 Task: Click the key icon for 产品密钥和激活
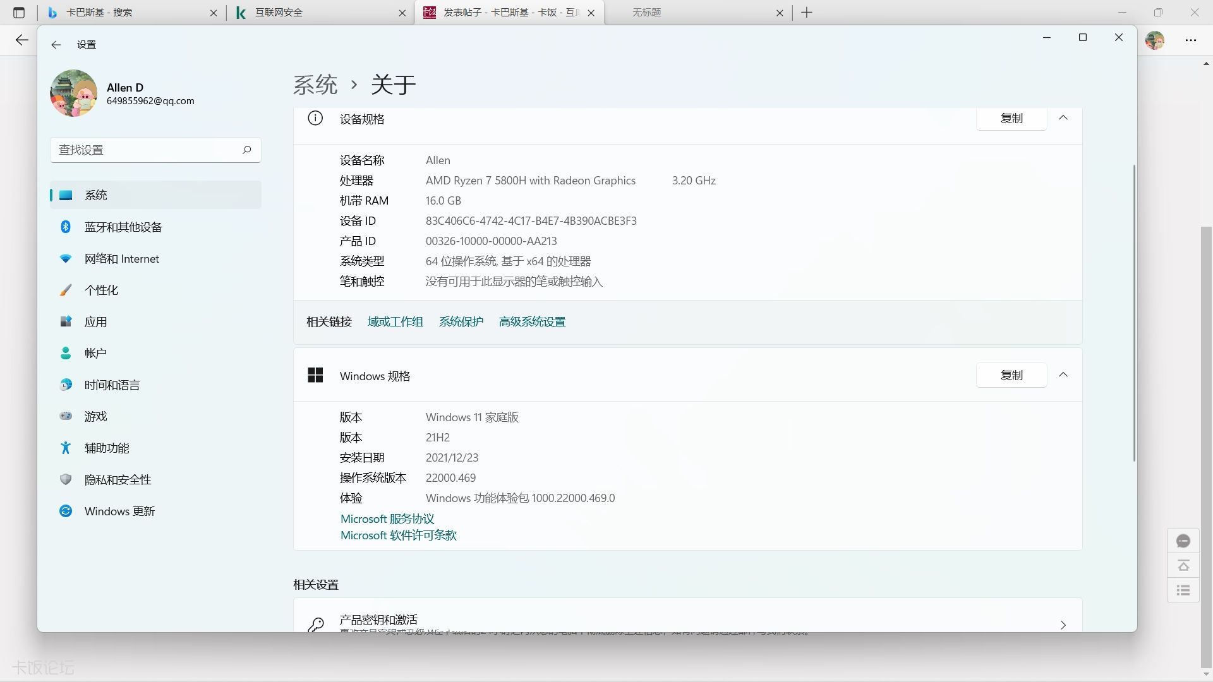point(316,625)
